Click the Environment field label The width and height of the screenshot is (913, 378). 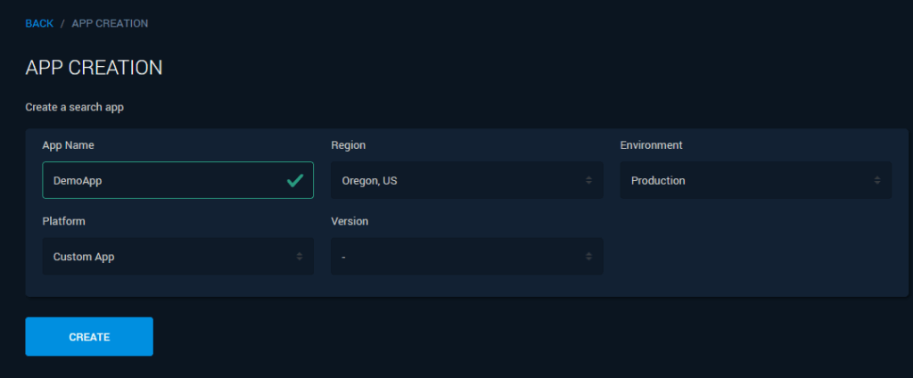click(x=651, y=145)
